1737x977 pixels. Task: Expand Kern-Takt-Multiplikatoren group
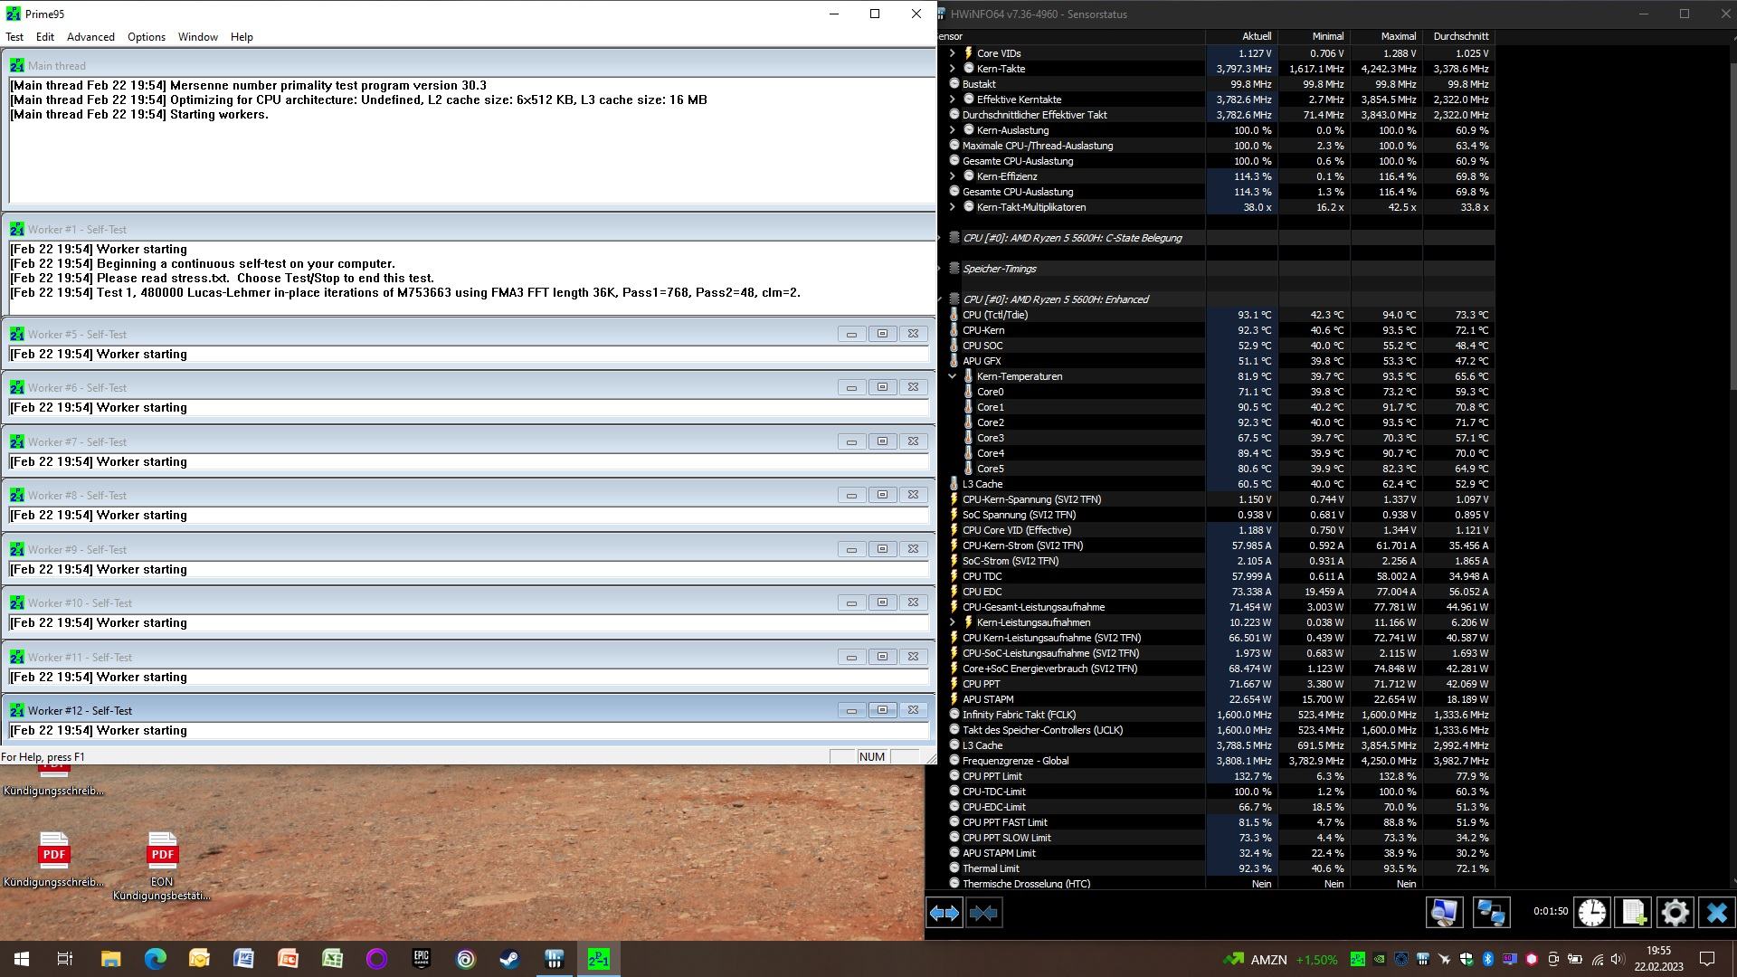click(x=952, y=207)
